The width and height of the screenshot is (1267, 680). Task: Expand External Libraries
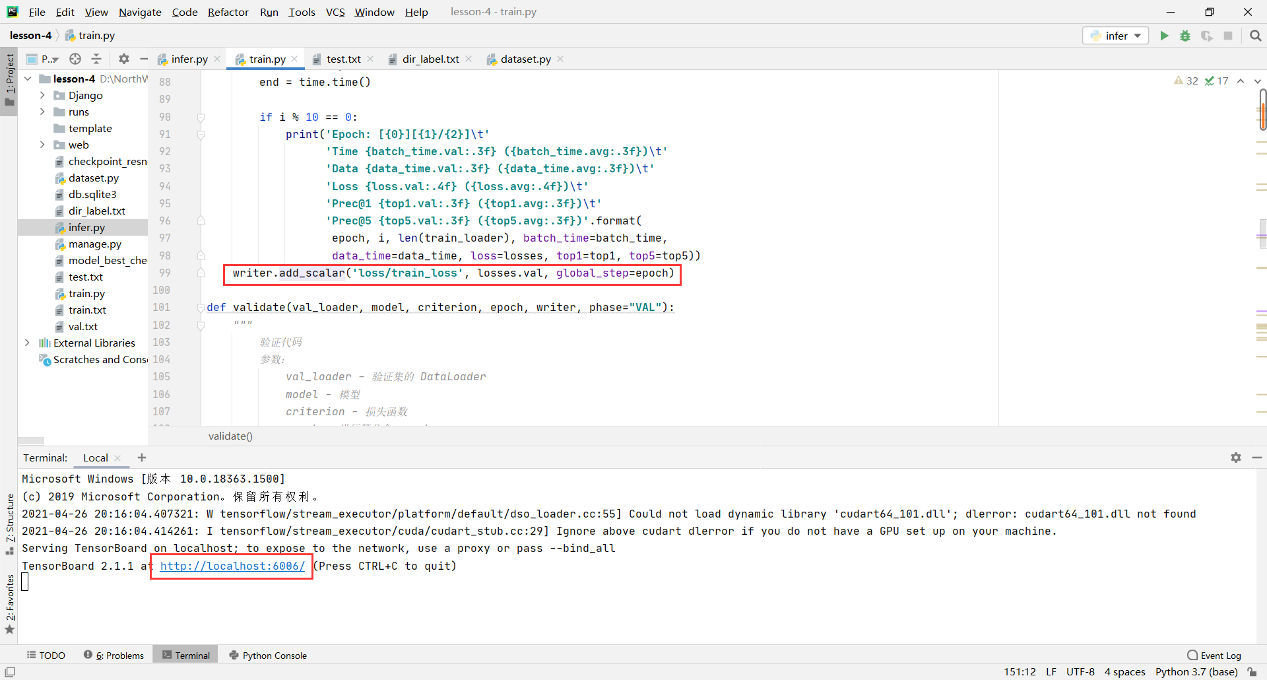click(27, 343)
